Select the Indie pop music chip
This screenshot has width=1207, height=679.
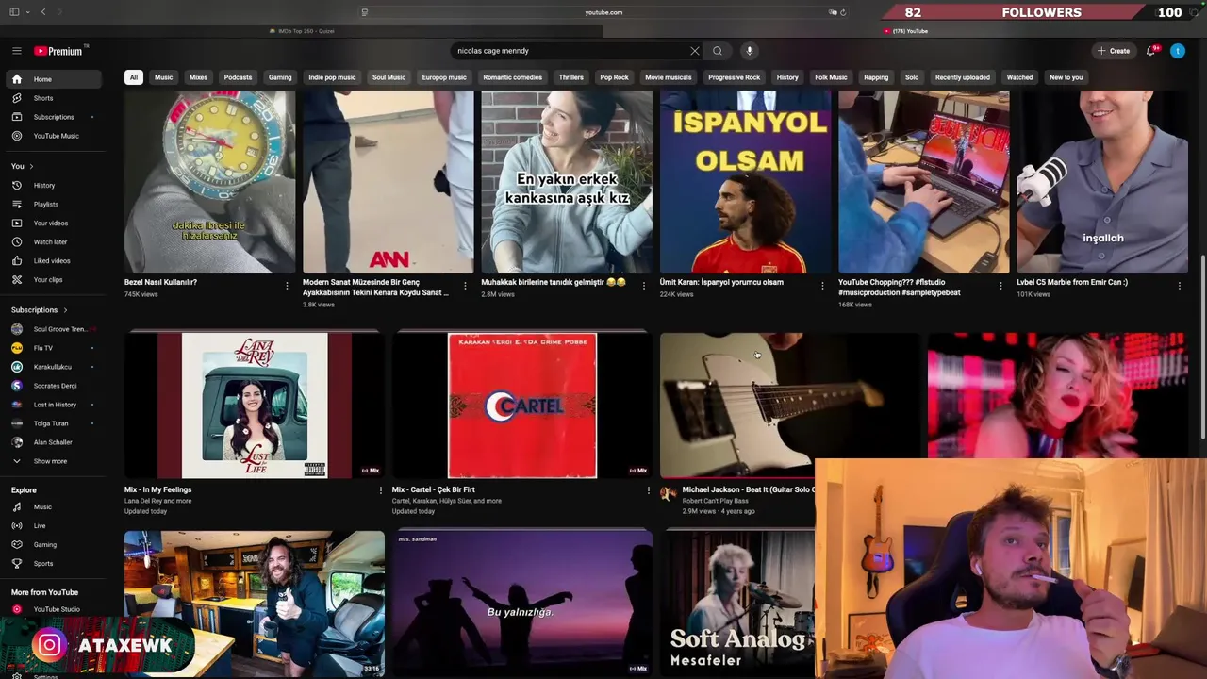tap(332, 77)
